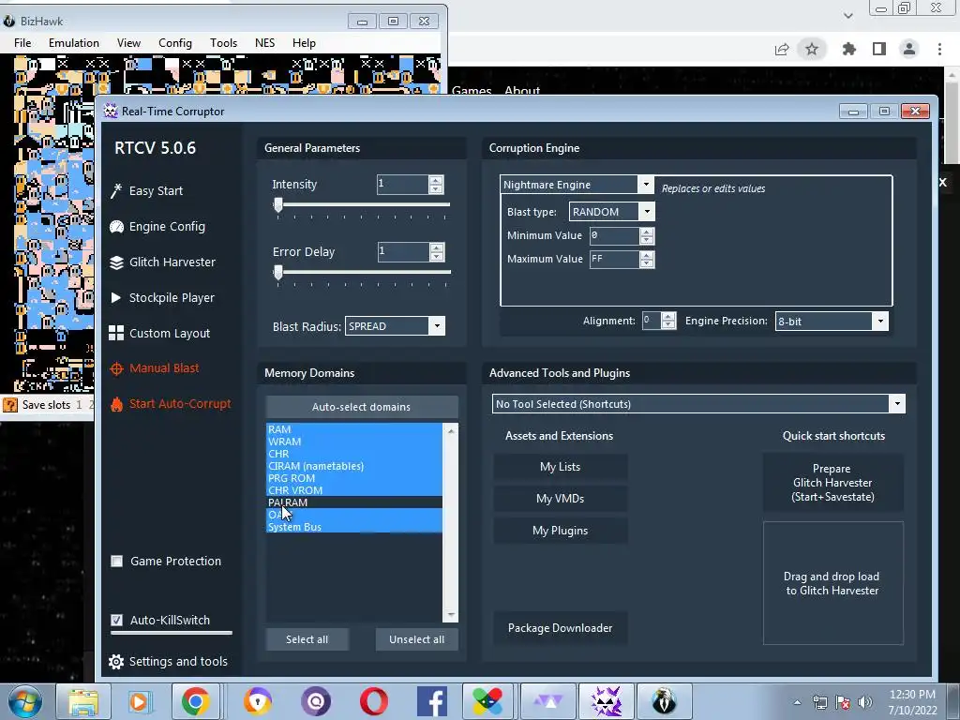Image resolution: width=960 pixels, height=720 pixels.
Task: Enable Game Protection checkbox
Action: [x=117, y=562]
